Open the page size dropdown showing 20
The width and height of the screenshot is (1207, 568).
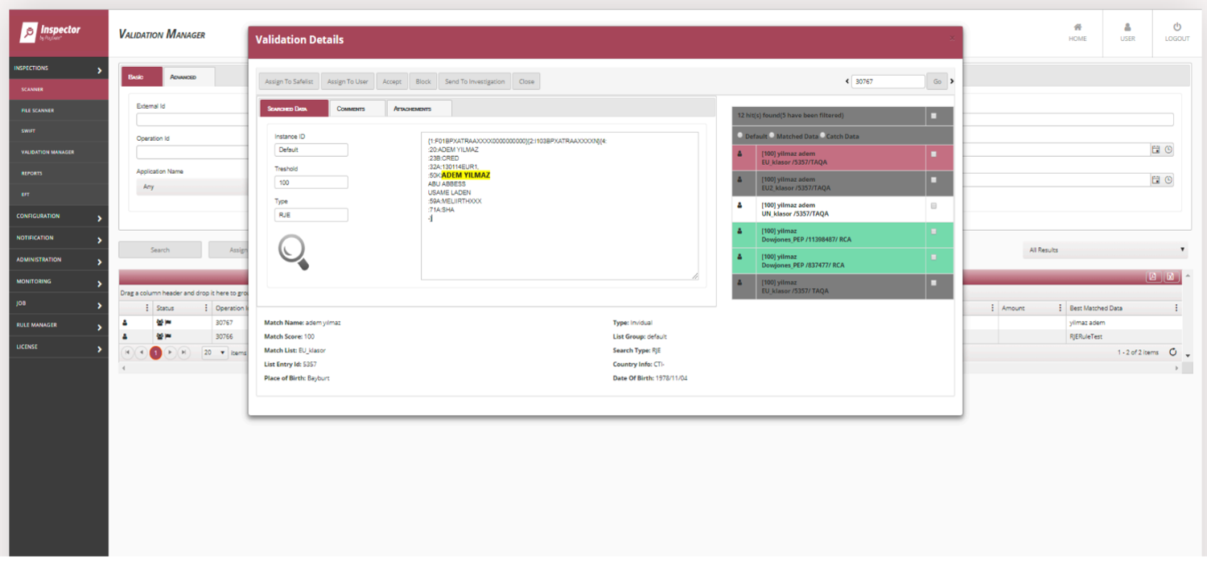coord(212,352)
